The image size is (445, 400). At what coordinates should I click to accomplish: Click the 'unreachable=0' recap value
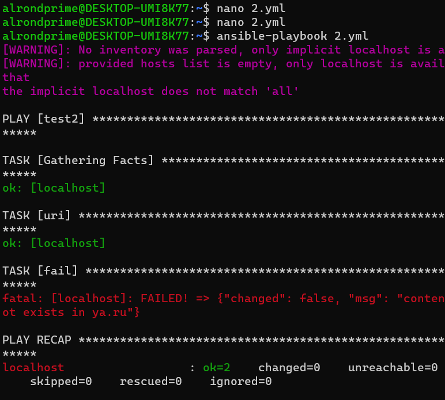click(x=393, y=368)
